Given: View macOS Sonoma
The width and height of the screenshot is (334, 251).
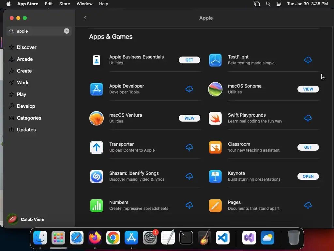Looking at the screenshot, I should tap(308, 89).
